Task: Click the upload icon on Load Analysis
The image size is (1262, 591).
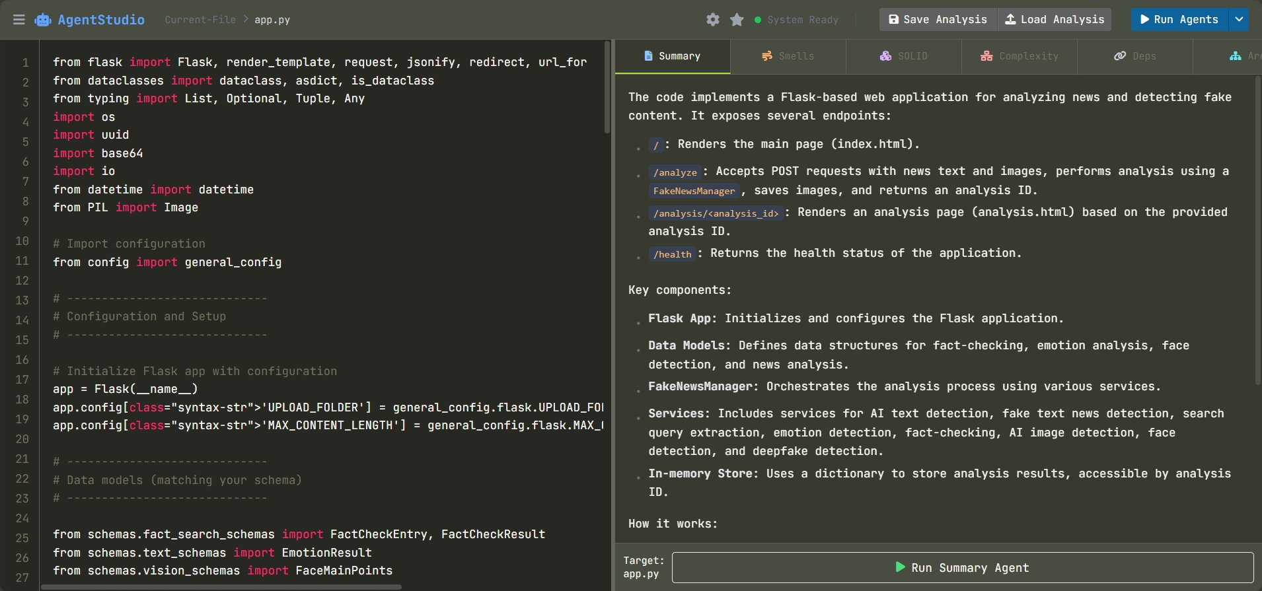Action: click(x=1011, y=19)
